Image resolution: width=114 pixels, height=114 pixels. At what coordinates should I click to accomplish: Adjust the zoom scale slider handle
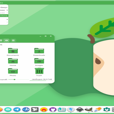click(15, 80)
